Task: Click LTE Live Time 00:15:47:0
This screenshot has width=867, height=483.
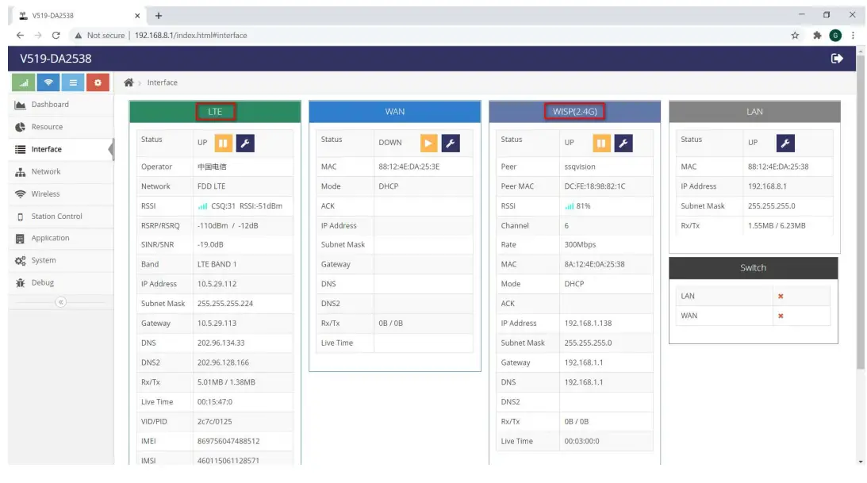Action: 214,402
